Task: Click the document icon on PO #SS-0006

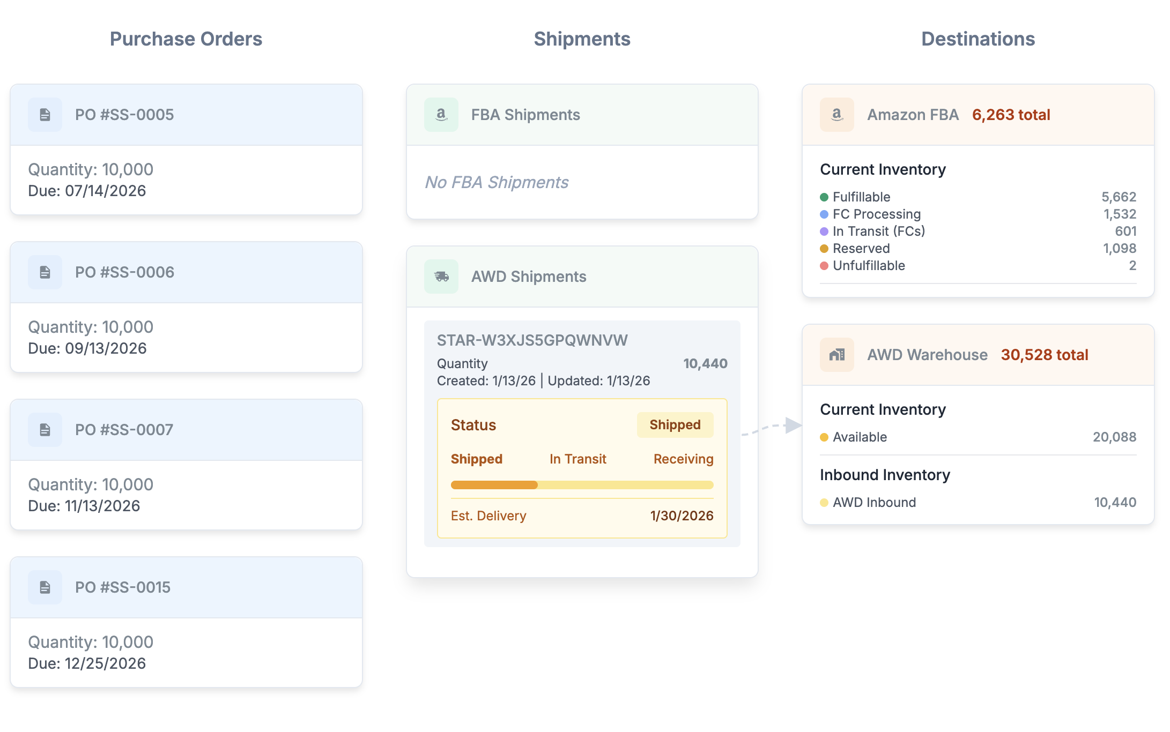Action: pos(45,272)
